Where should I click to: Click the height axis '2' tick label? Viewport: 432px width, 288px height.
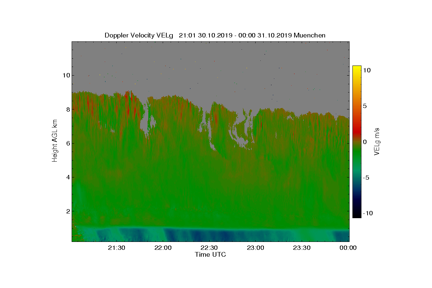[67, 211]
